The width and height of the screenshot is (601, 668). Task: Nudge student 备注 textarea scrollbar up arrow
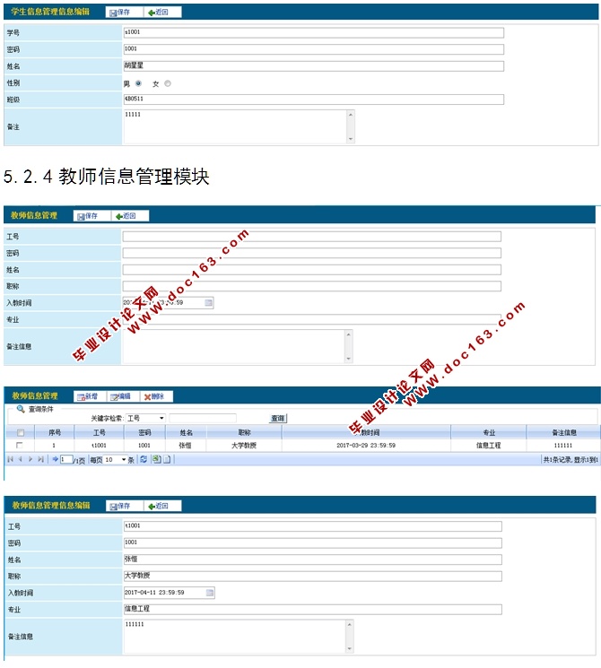tap(351, 114)
